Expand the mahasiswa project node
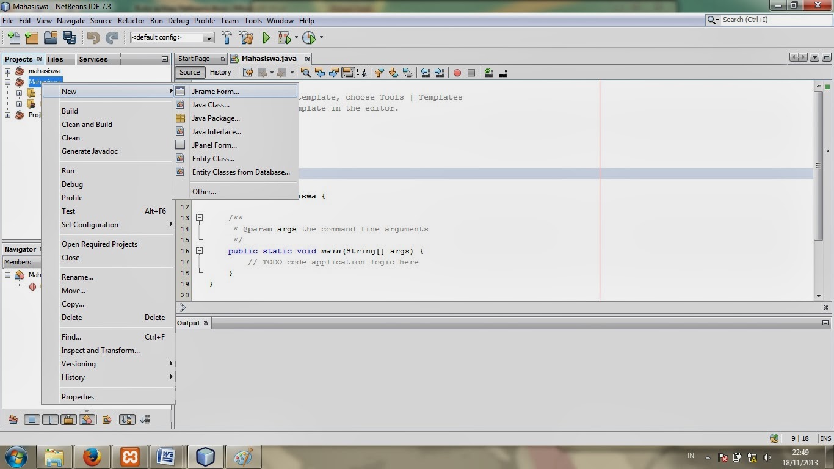 point(7,70)
